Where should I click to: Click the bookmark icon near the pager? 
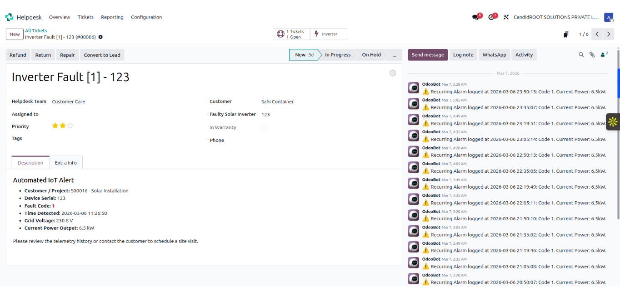(x=566, y=34)
